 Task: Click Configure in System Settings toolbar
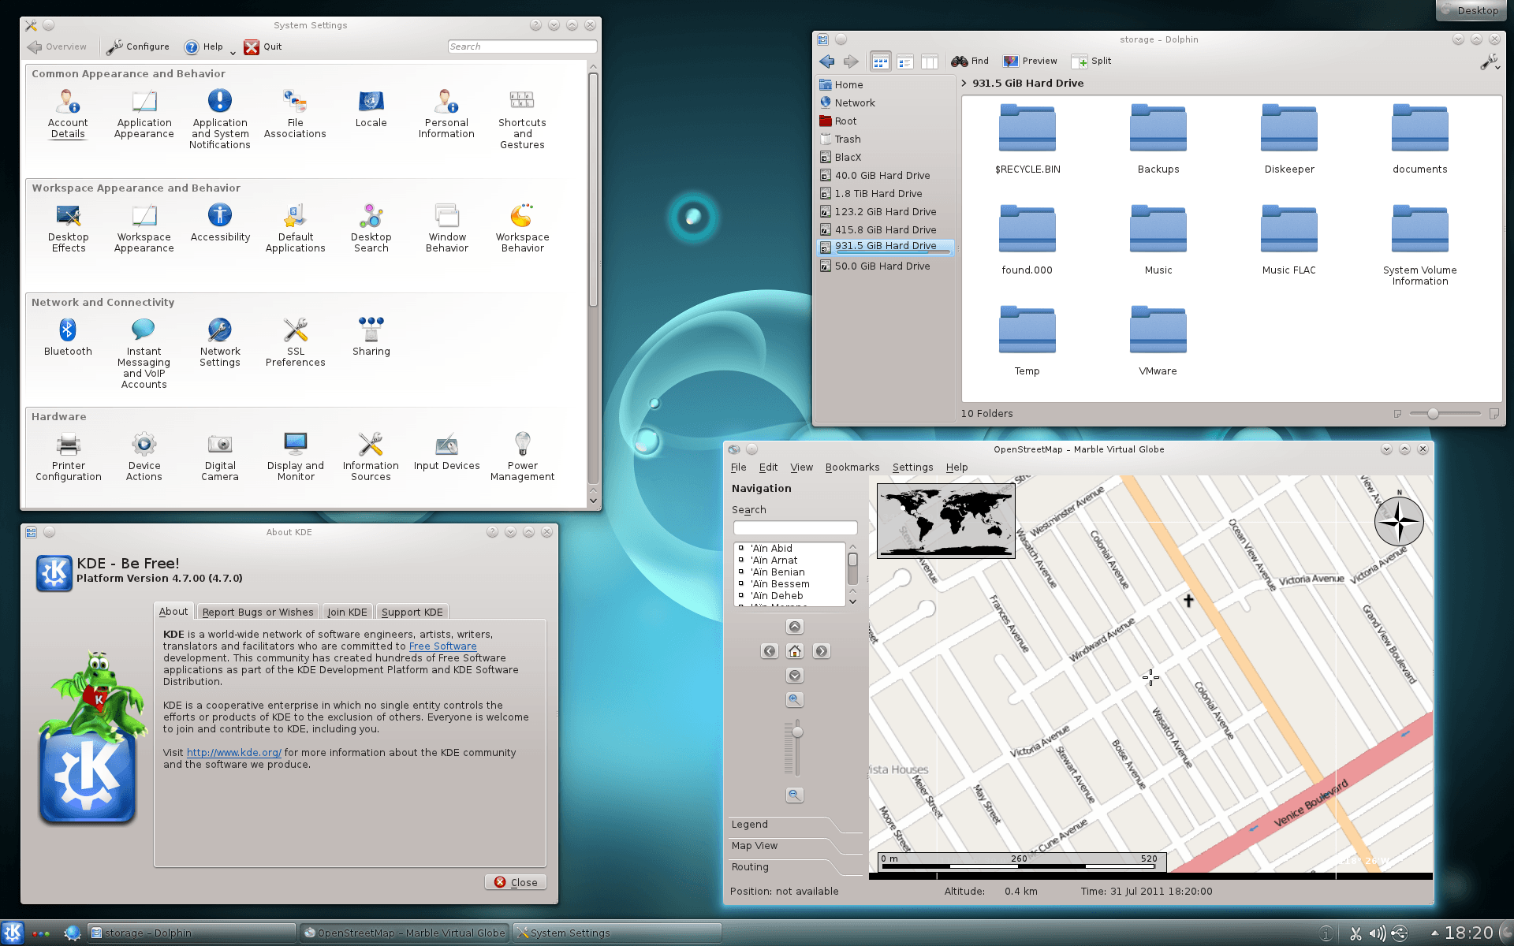[138, 47]
